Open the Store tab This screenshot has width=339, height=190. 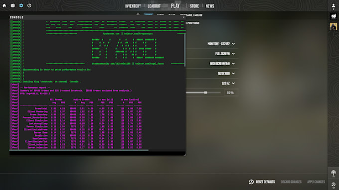(x=194, y=6)
